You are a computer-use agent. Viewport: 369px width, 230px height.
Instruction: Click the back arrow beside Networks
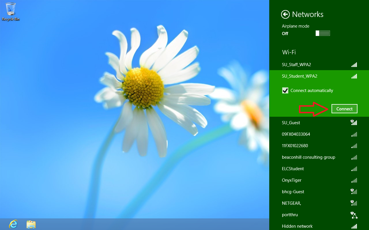click(x=285, y=14)
